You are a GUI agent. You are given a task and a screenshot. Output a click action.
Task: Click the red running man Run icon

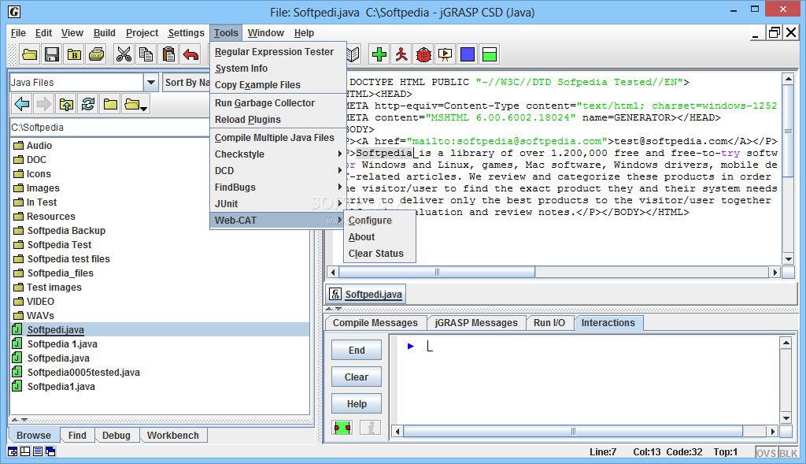point(401,54)
